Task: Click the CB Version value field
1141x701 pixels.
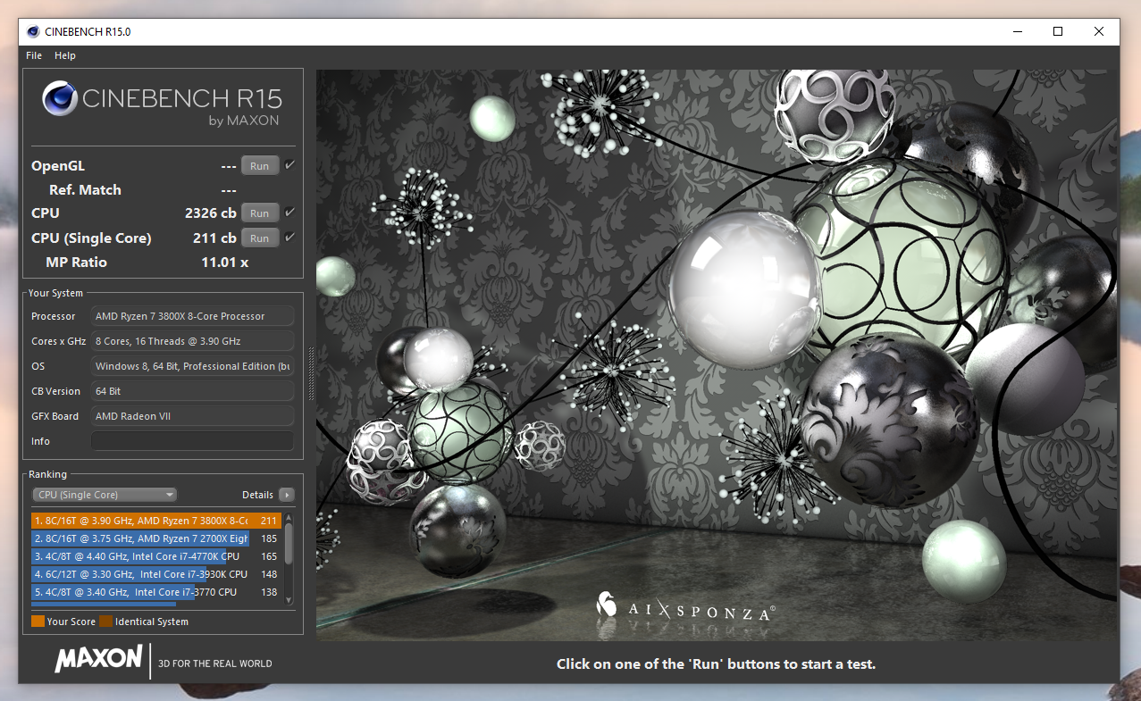Action: [x=193, y=391]
